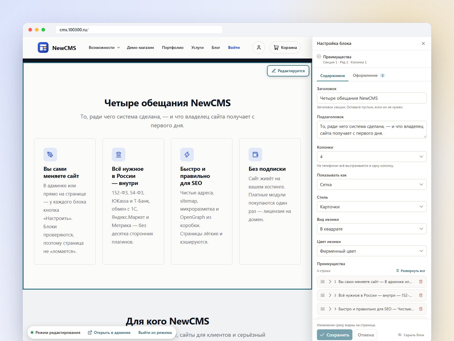Screen dimensions: 454x341
Task: Click the browser address bar 'cms.100300.ru/'
Action: click(139, 30)
